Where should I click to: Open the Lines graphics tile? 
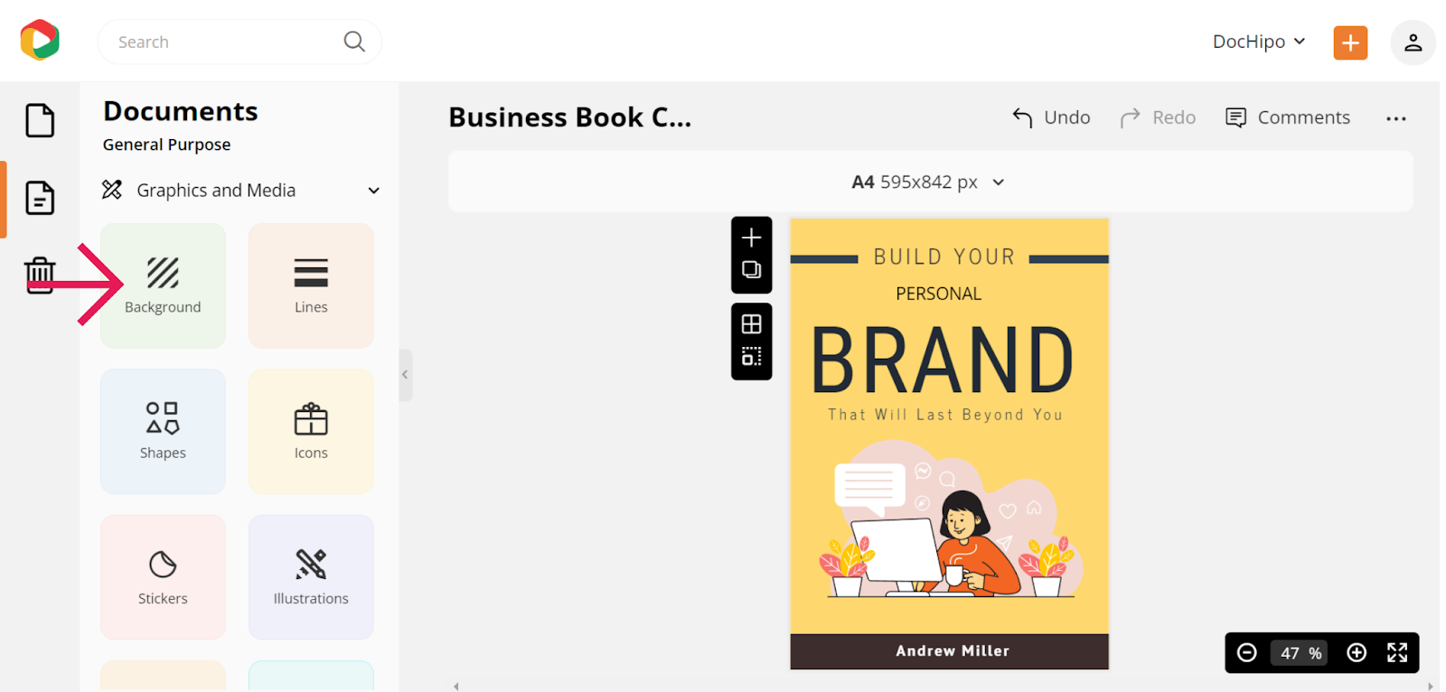[311, 285]
